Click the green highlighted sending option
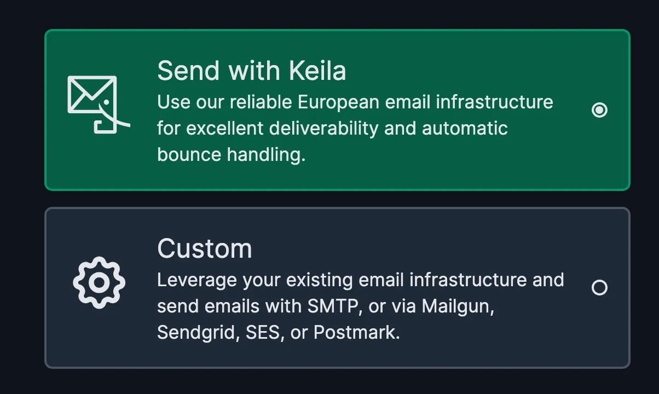Image resolution: width=659 pixels, height=394 pixels. (337, 109)
